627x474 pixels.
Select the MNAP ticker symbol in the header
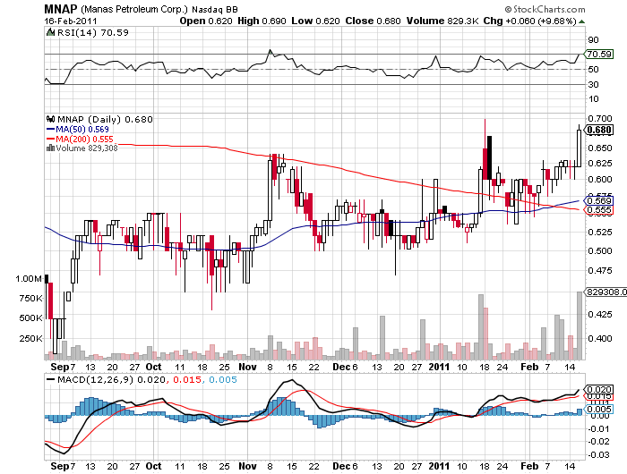click(x=60, y=9)
